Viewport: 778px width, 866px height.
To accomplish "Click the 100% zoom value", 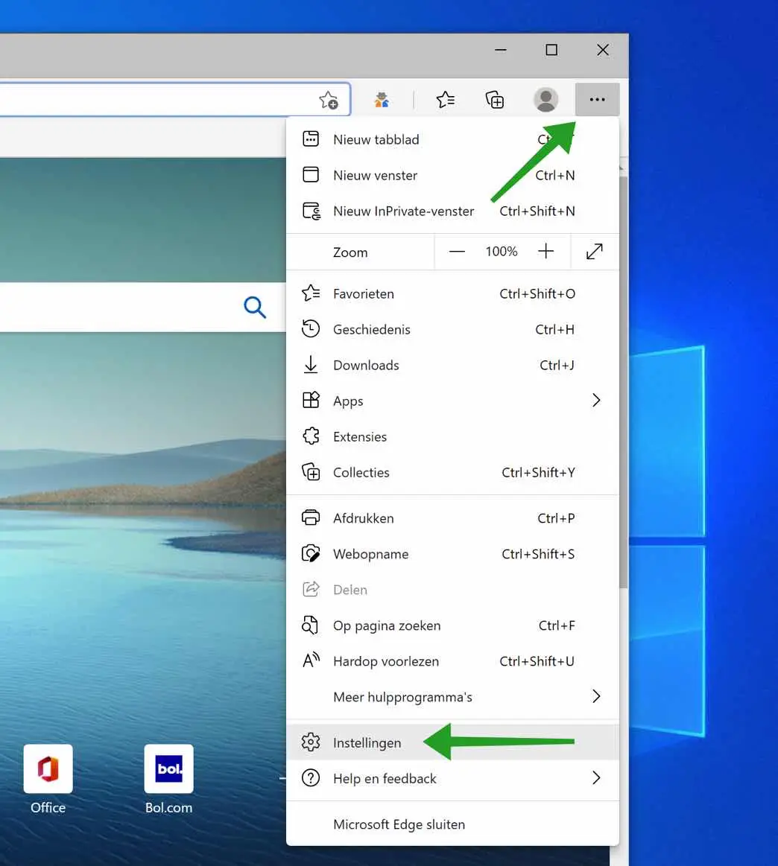I will coord(502,252).
